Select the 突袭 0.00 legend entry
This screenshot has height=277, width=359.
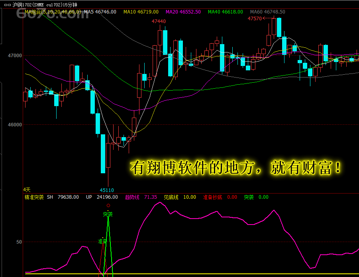(x=256, y=197)
